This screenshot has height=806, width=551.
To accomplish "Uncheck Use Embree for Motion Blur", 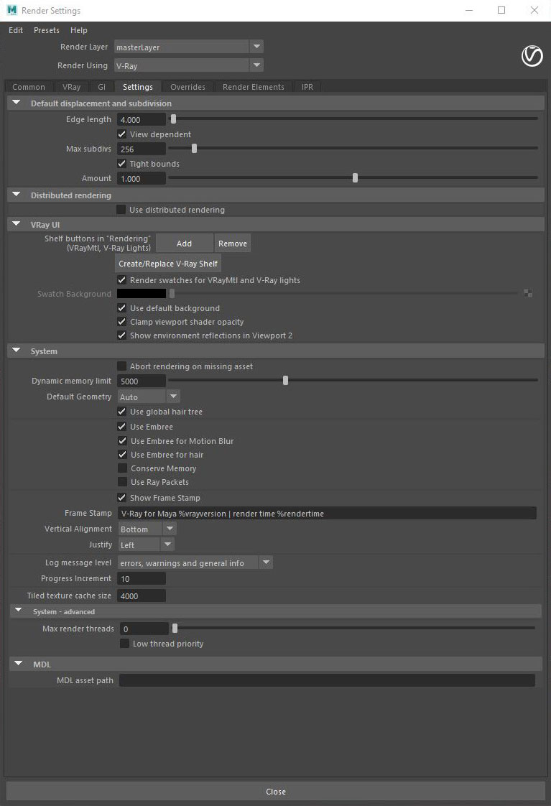I will 122,441.
